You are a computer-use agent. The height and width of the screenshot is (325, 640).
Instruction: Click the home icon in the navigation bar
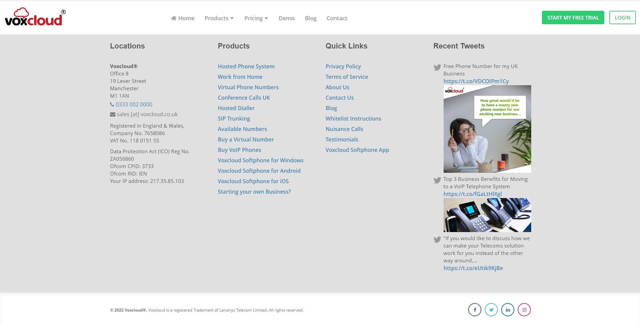tap(173, 18)
